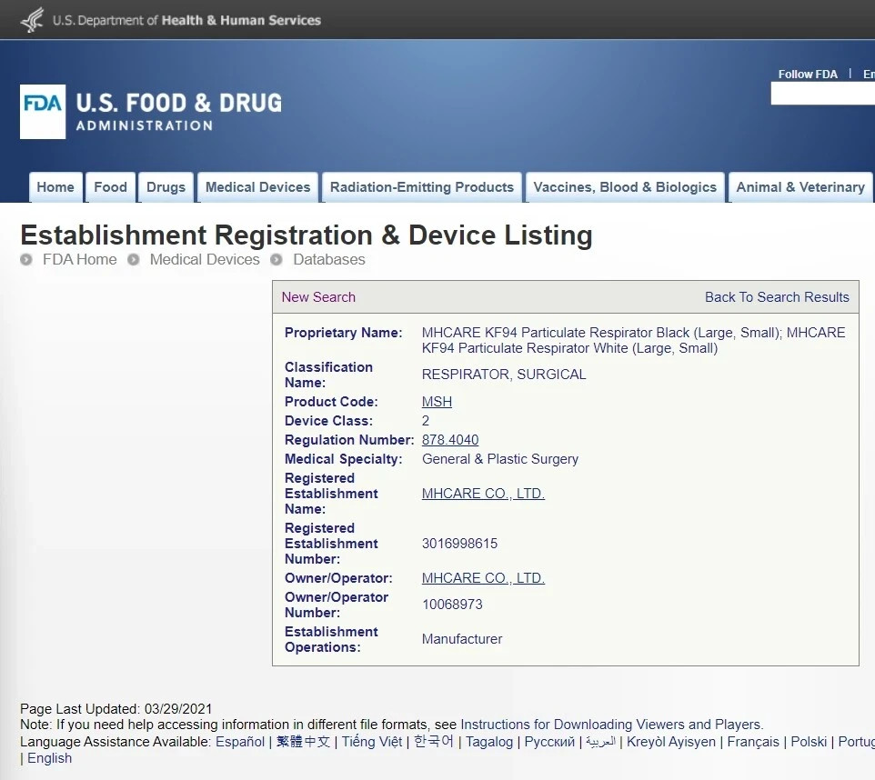Click establishment number 3016998615

coord(460,544)
